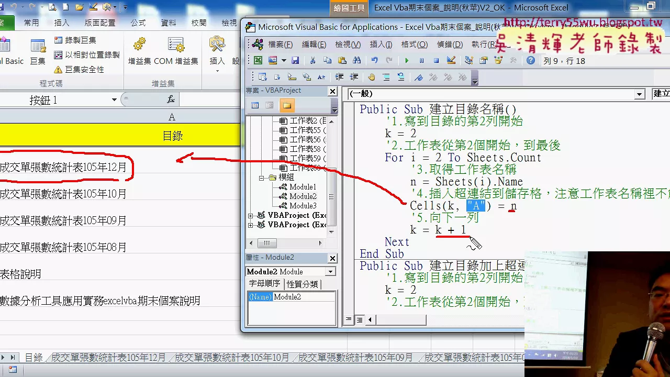This screenshot has height=377, width=670.
Task: Click View Code icon in Project panel
Action: [255, 105]
